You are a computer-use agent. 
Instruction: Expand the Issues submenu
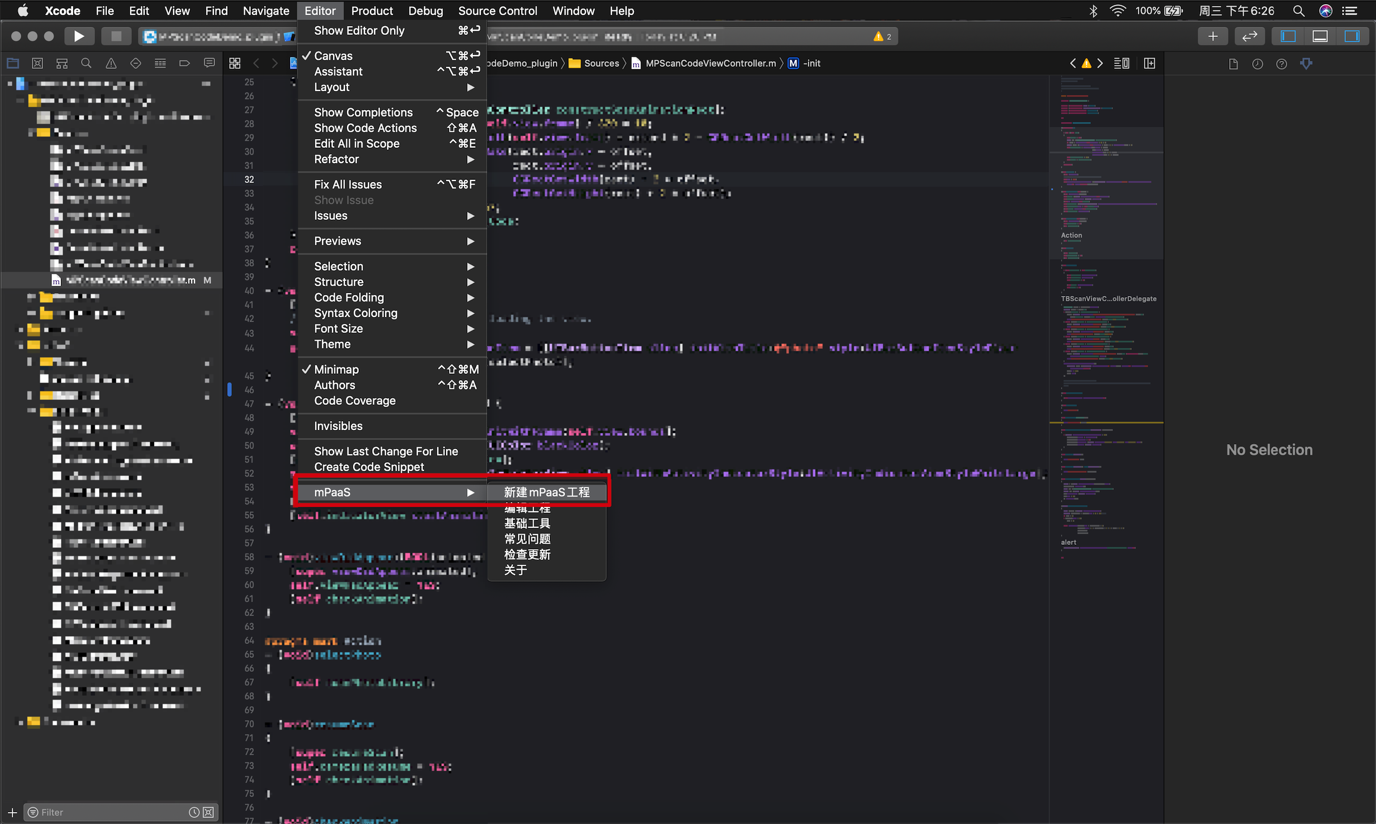[392, 216]
